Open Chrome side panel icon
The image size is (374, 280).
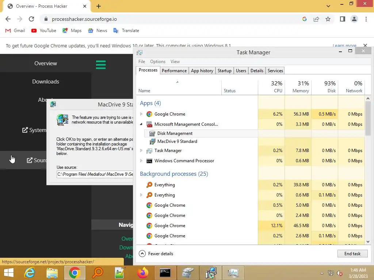coord(343,19)
